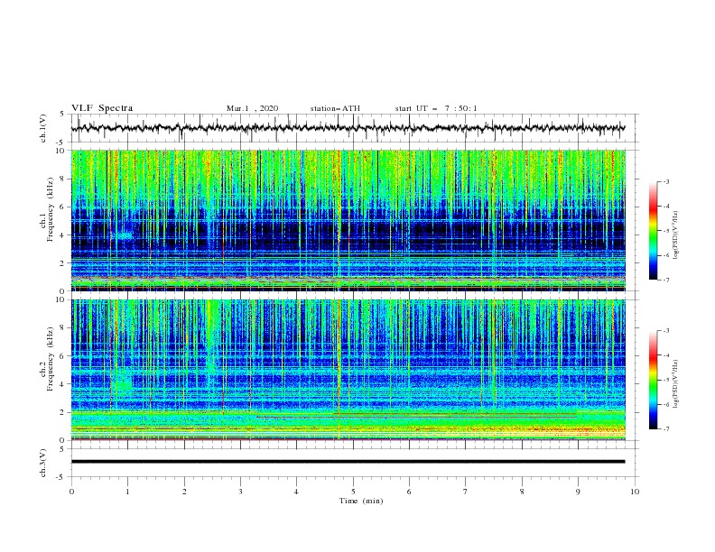
Task: Click the "-3" tick on upper color bar
Action: tap(665, 181)
